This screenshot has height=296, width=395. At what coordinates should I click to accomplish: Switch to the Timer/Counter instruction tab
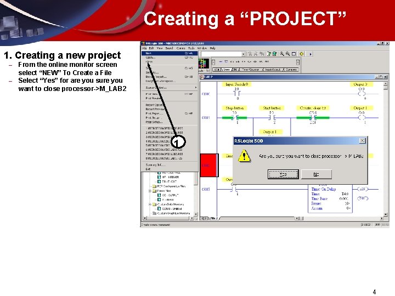(x=250, y=70)
